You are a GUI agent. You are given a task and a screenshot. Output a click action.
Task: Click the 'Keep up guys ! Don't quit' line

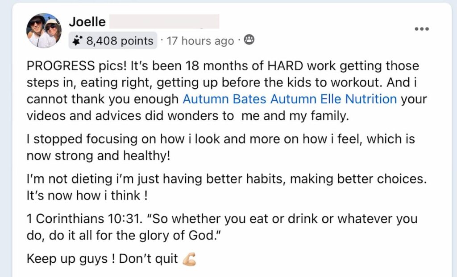coord(102,259)
